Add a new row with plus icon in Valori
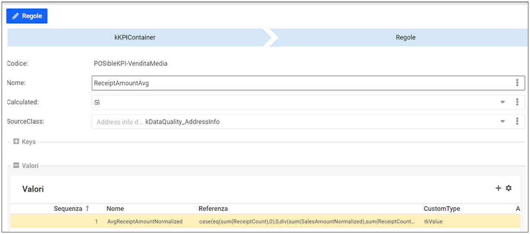The width and height of the screenshot is (530, 234). click(498, 188)
